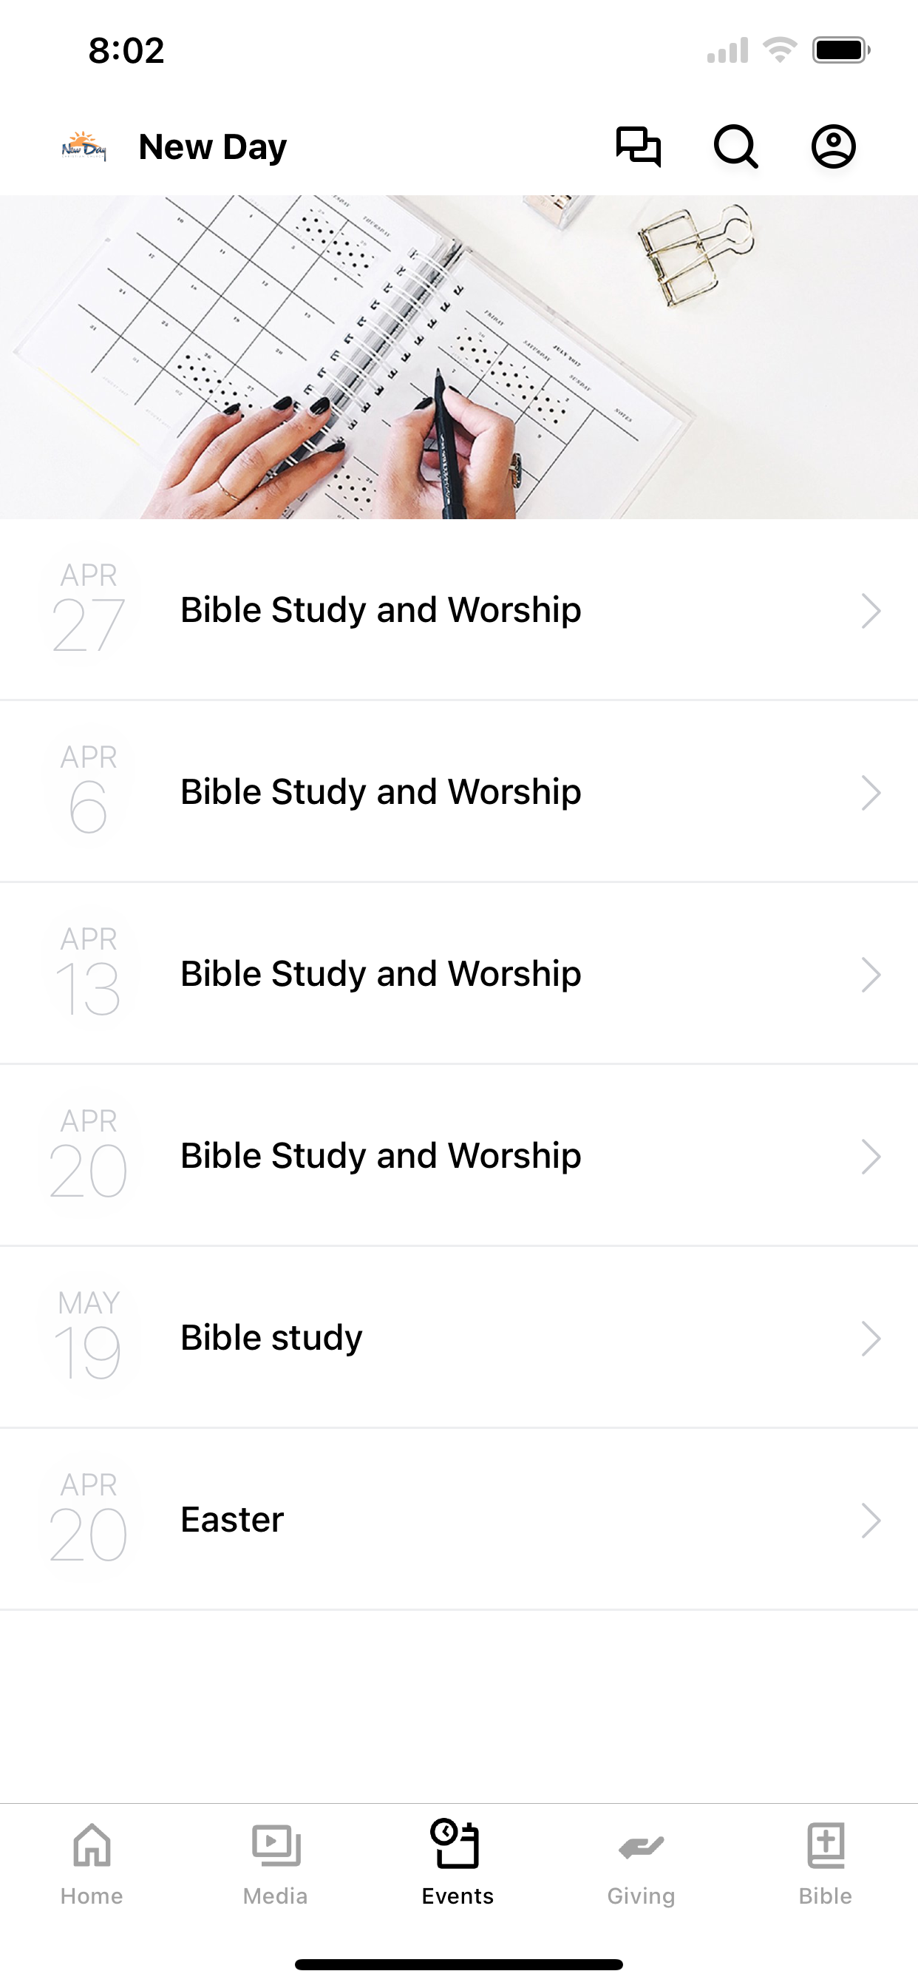Screen dimensions: 918x1988
Task: Select the Events tab
Action: [458, 1863]
